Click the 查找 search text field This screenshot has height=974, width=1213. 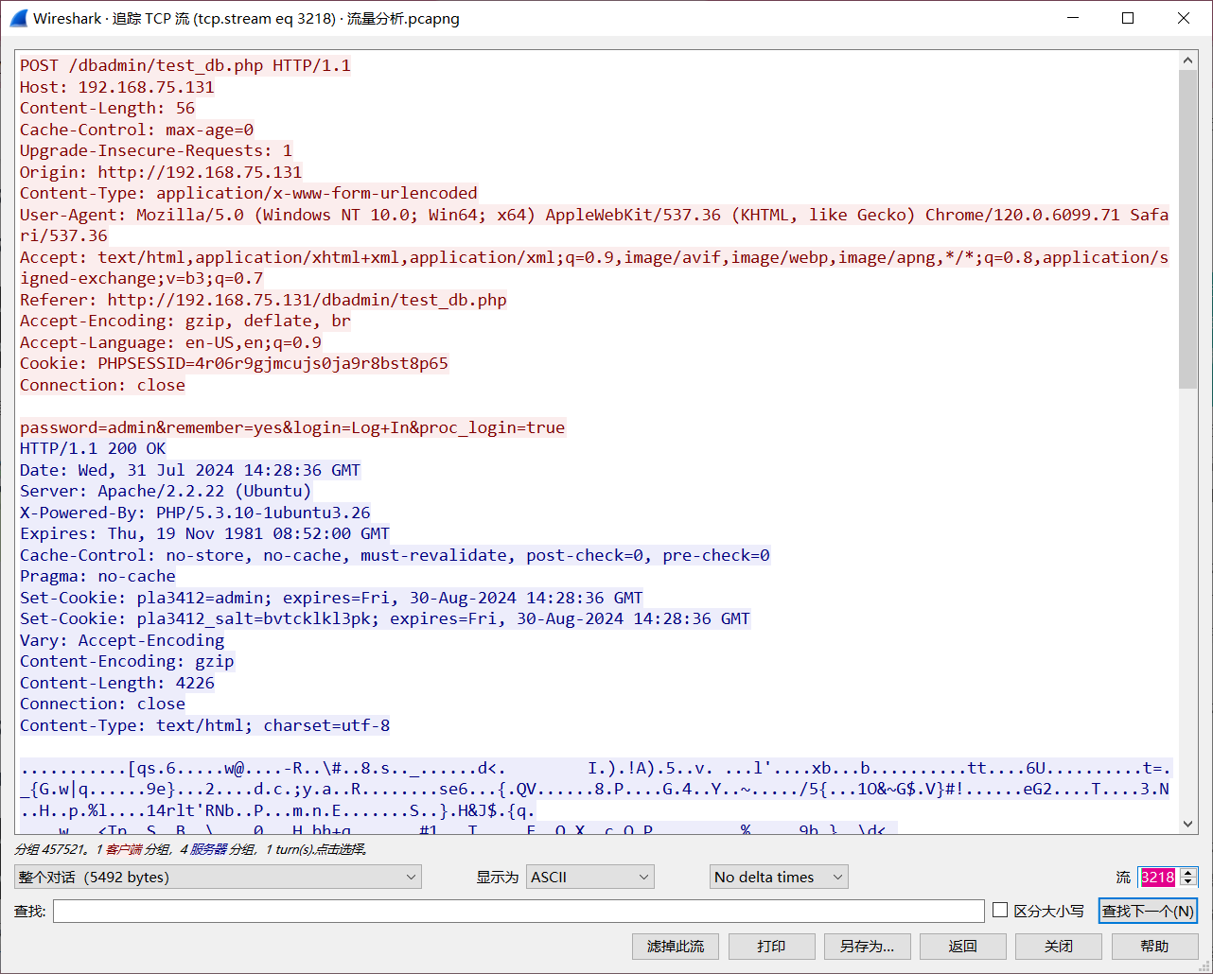click(519, 911)
